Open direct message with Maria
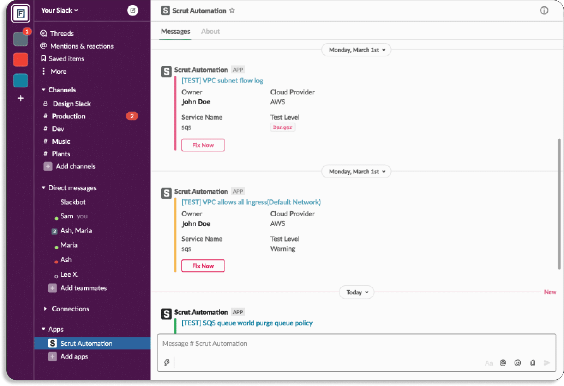 66,245
